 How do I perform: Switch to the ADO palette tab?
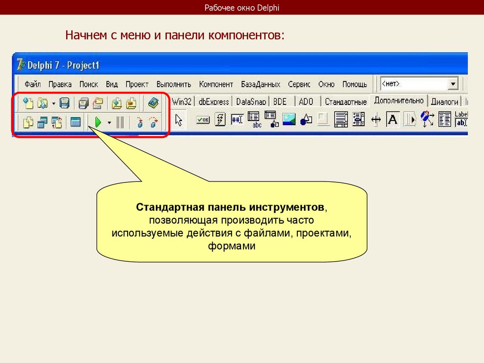pyautogui.click(x=306, y=102)
